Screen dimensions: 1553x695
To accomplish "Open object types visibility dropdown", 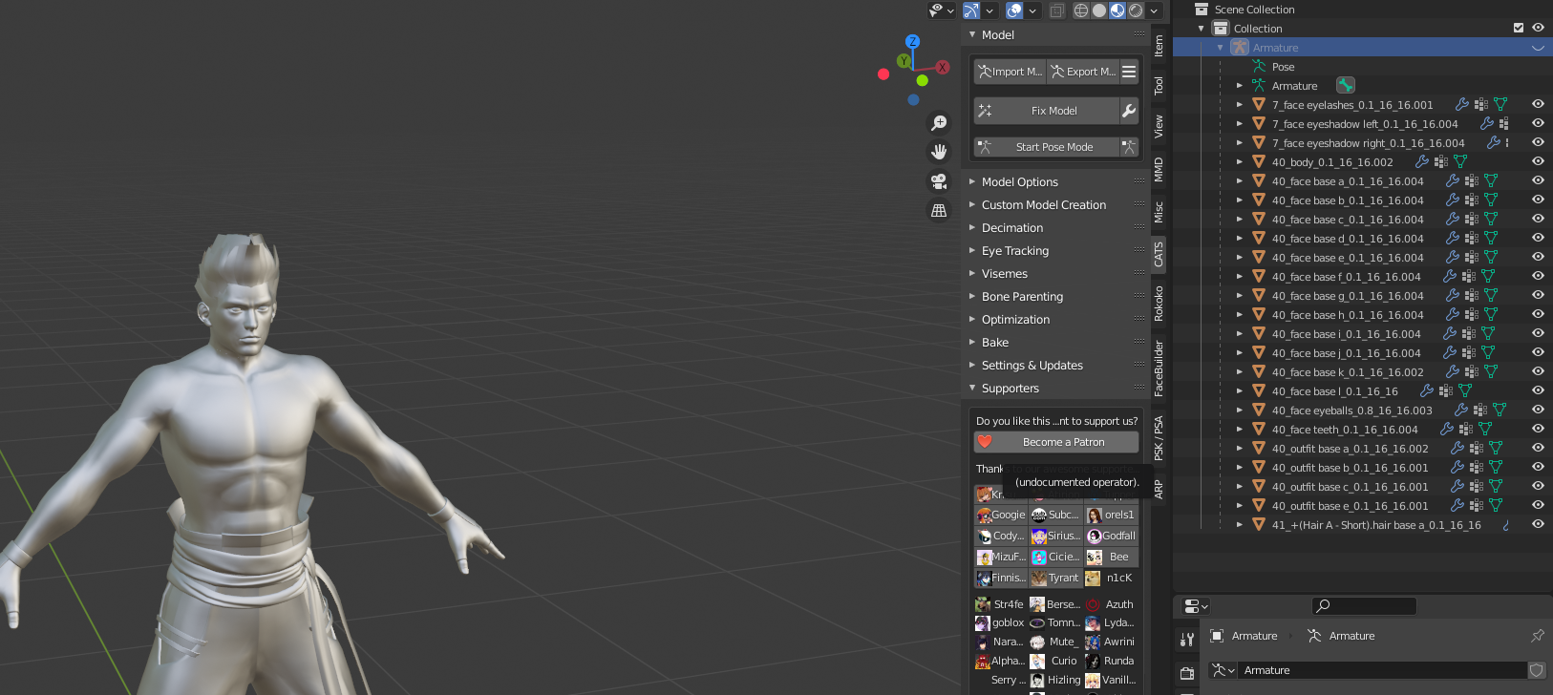I will [x=942, y=11].
